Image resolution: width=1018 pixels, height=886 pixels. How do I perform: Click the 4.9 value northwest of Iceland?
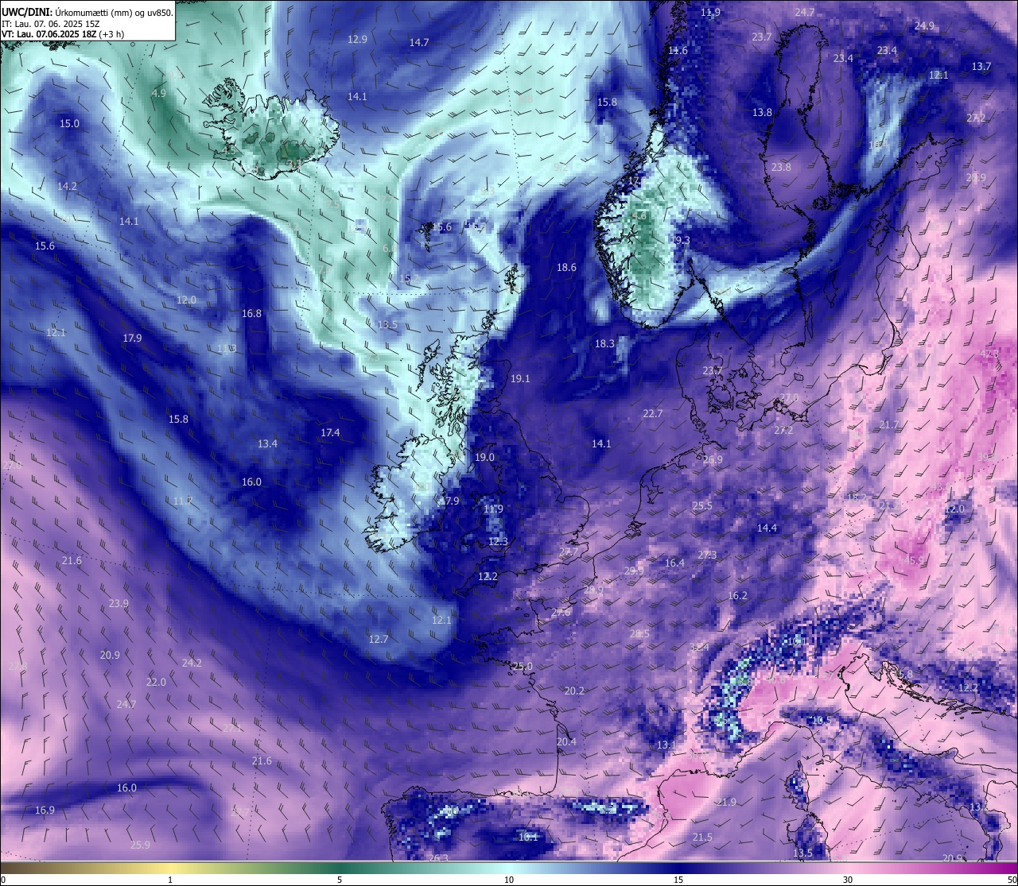pyautogui.click(x=158, y=93)
